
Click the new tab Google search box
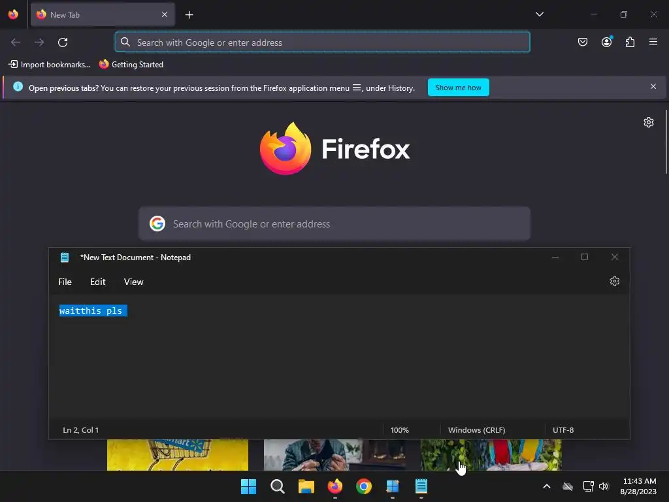[334, 224]
